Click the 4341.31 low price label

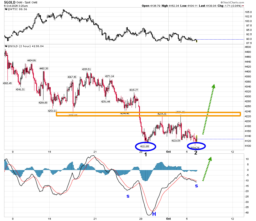20,89
